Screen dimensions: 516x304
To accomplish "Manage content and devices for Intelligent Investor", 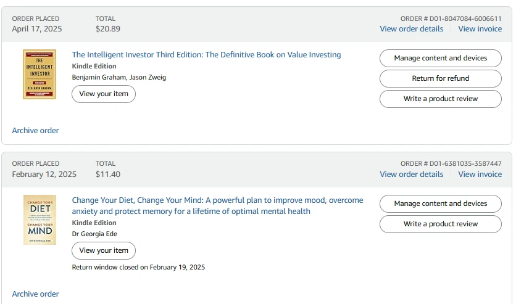I will tap(441, 58).
